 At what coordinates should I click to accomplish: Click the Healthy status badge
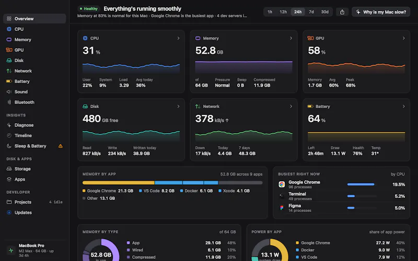tap(89, 9)
